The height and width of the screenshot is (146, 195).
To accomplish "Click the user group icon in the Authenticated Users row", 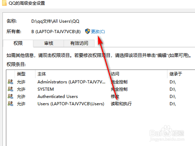I will click(10, 96).
